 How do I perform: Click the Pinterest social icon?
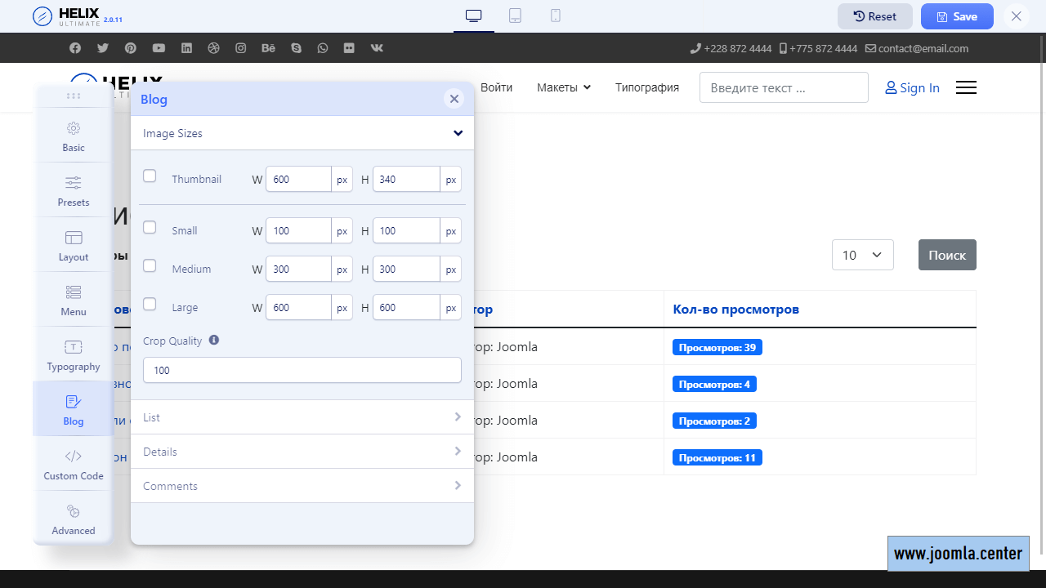(131, 48)
